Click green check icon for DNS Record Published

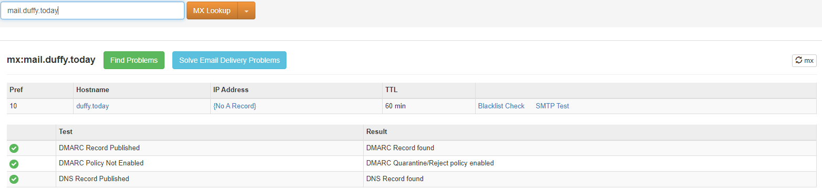(x=14, y=179)
